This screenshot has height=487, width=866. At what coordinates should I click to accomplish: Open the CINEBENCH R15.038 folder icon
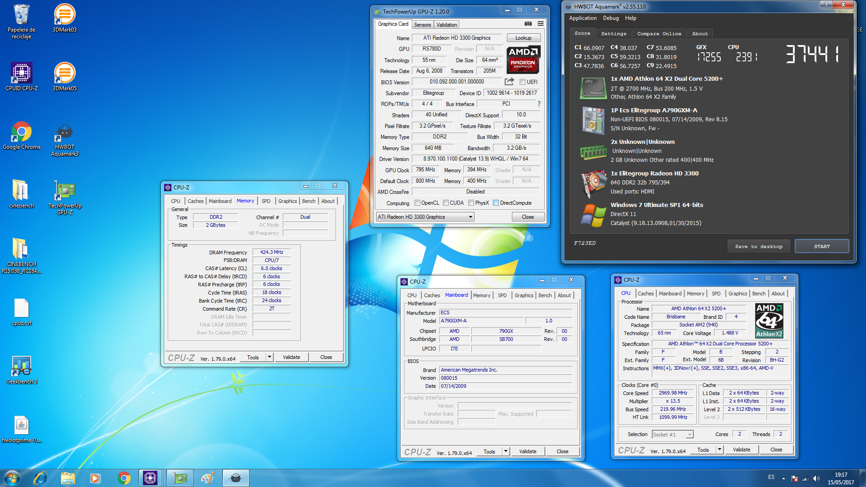[x=21, y=256]
